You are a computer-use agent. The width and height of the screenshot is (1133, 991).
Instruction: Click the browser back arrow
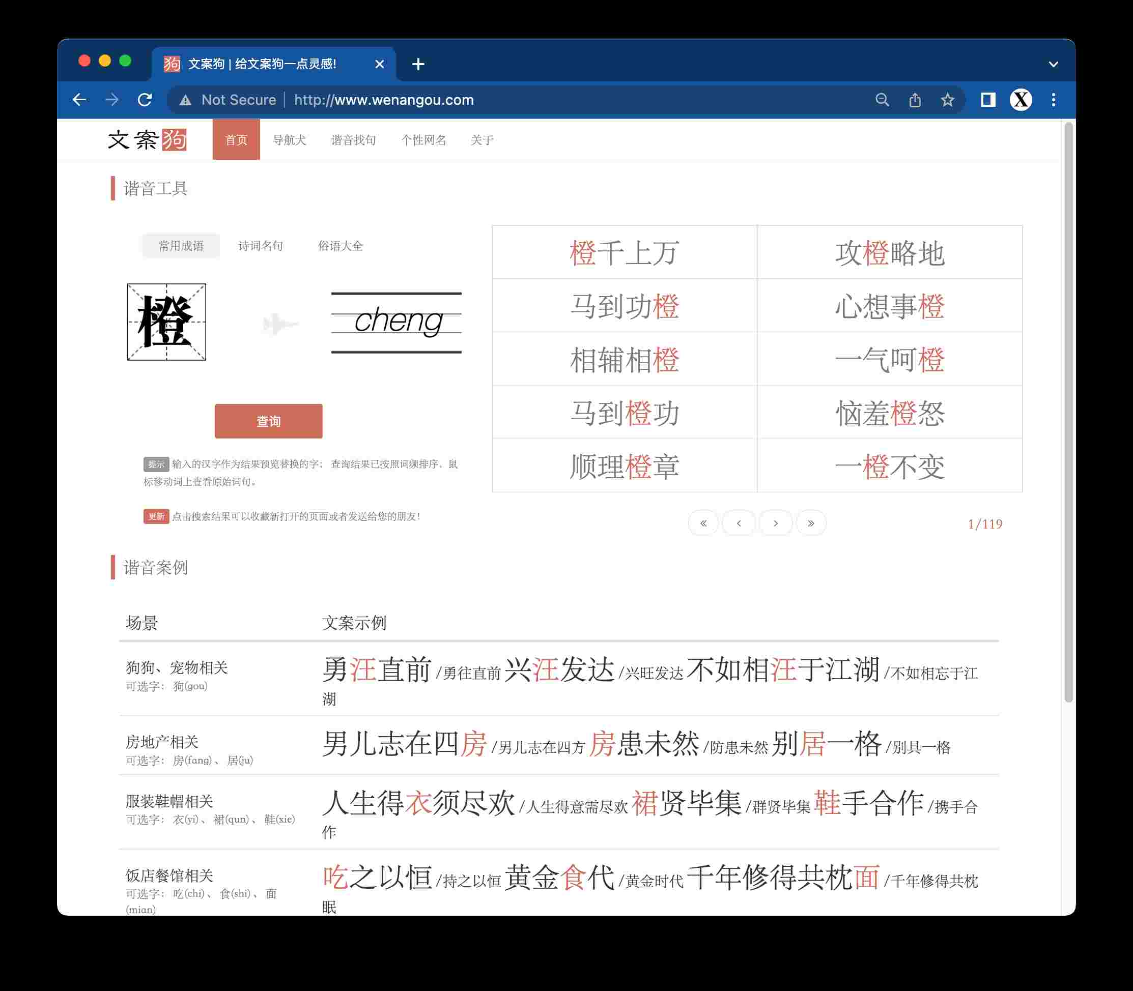coord(80,100)
